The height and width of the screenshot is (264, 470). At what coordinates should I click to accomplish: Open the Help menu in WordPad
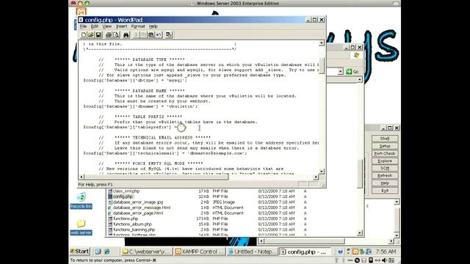[x=153, y=26]
